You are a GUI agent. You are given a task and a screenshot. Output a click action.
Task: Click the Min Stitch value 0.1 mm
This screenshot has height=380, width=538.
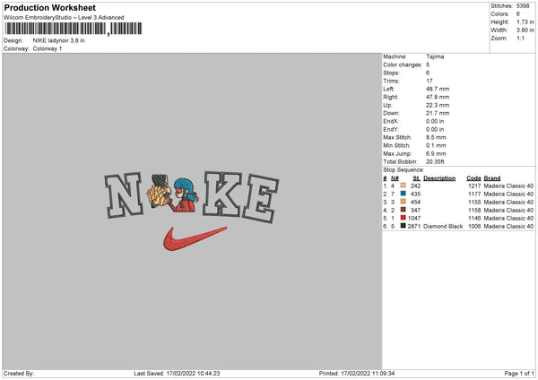pos(436,145)
